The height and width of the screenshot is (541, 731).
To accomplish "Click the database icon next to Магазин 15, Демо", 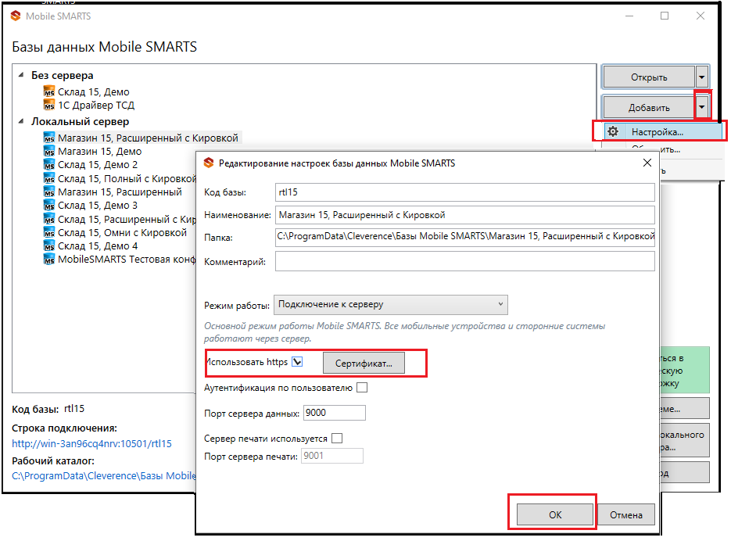I will (49, 151).
